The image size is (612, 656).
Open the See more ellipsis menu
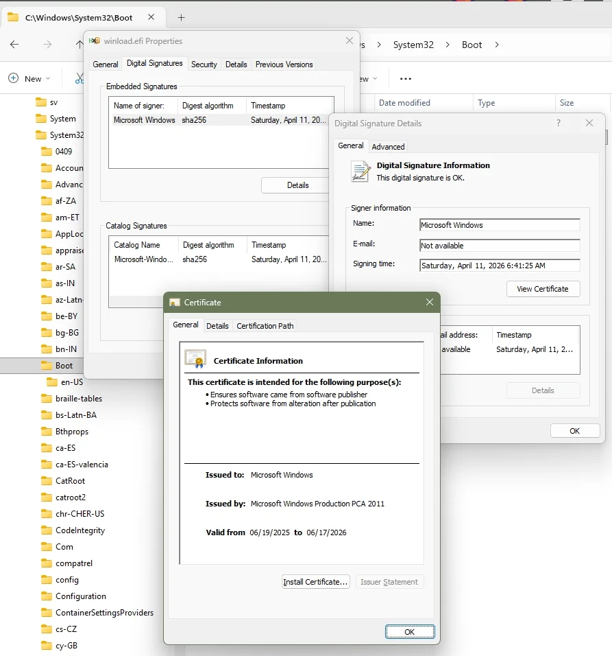406,79
